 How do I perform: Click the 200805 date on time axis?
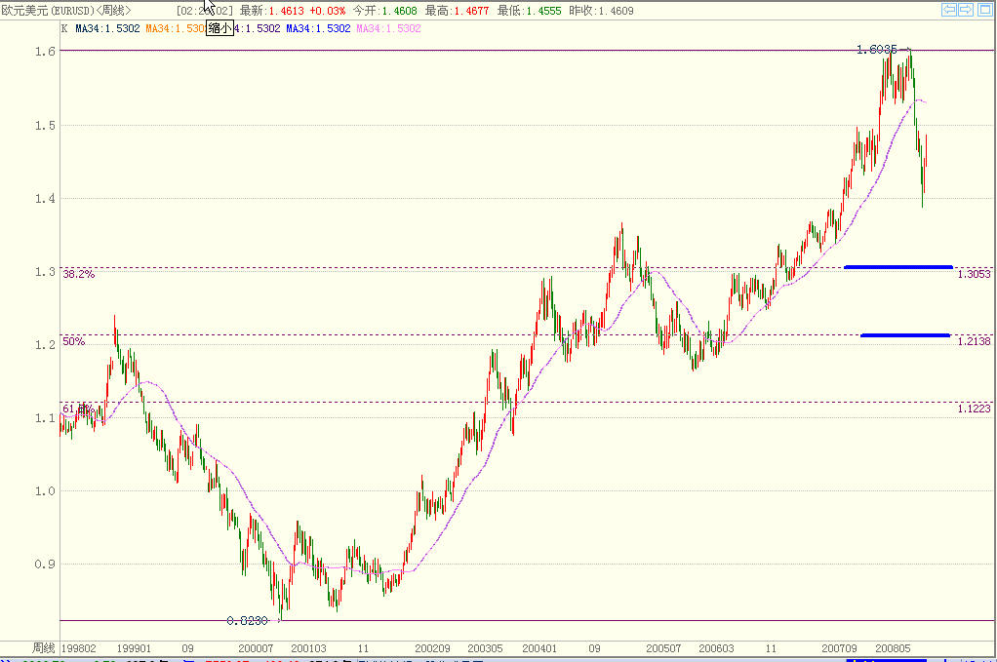[893, 648]
